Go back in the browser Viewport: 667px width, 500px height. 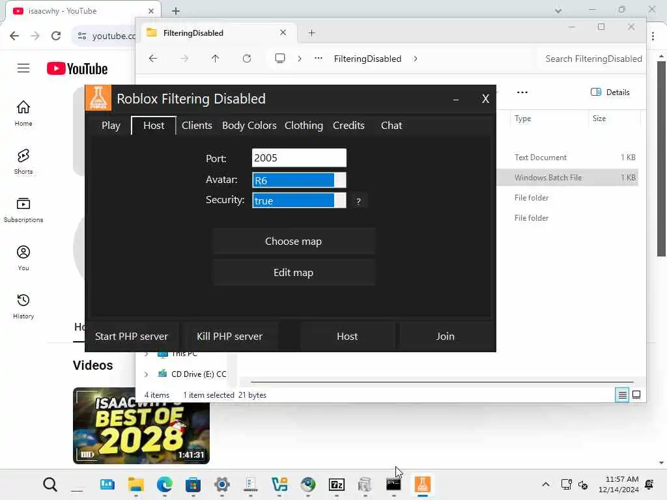14,36
